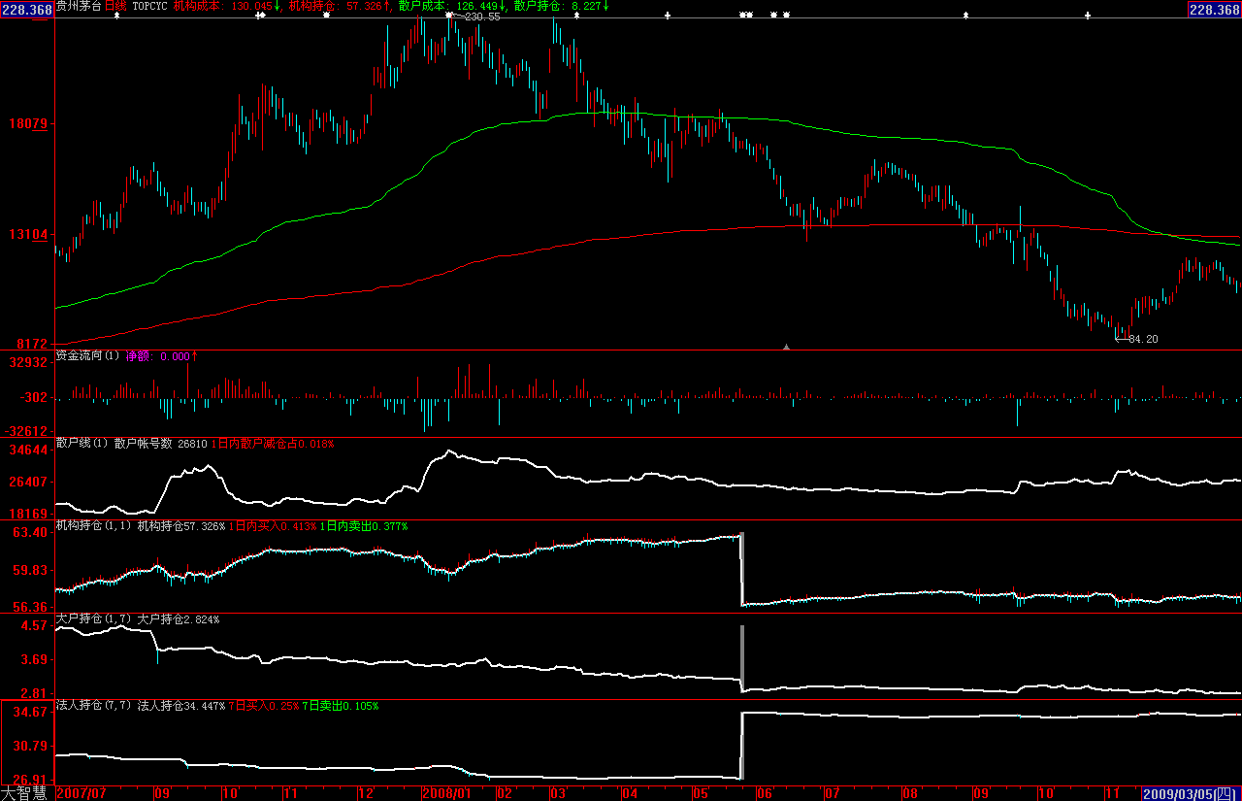Screen dimensions: 1242x801
Task: Click the first info marker after 贵州茅台
Action: click(117, 16)
